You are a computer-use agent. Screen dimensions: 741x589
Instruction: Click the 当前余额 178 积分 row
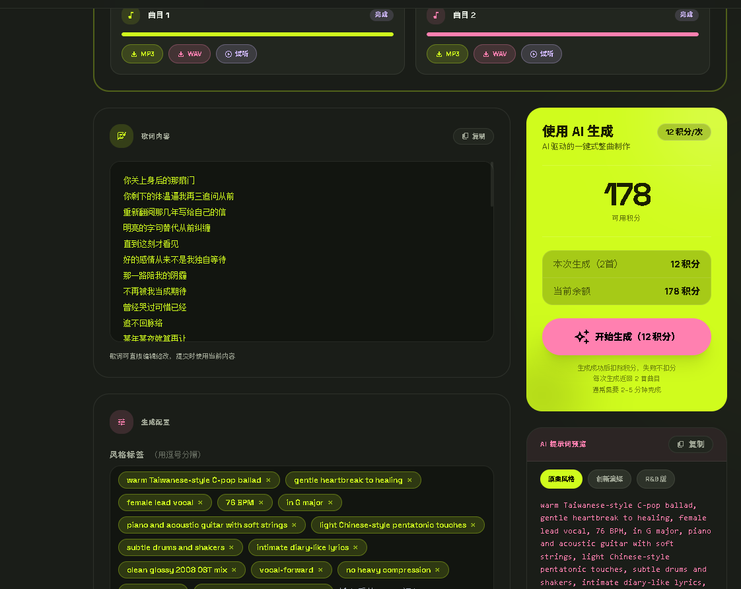click(x=627, y=291)
